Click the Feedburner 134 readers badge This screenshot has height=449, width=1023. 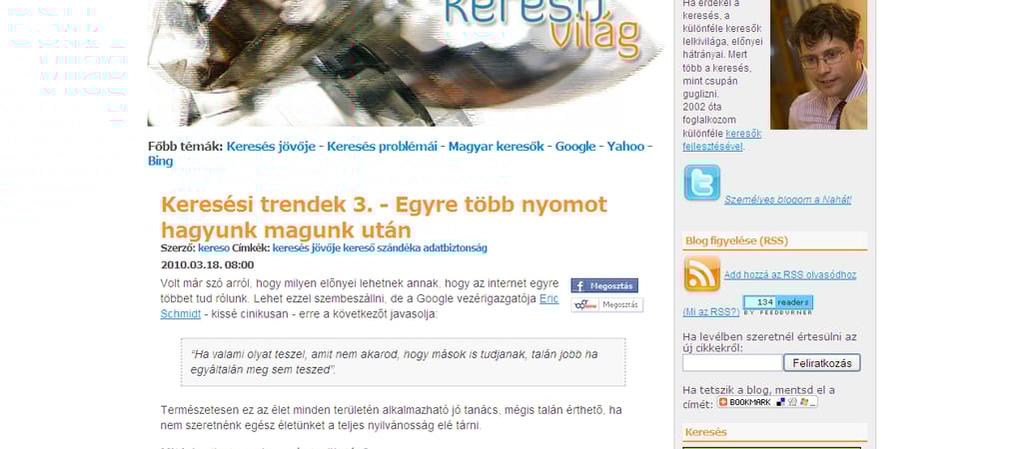click(x=777, y=303)
